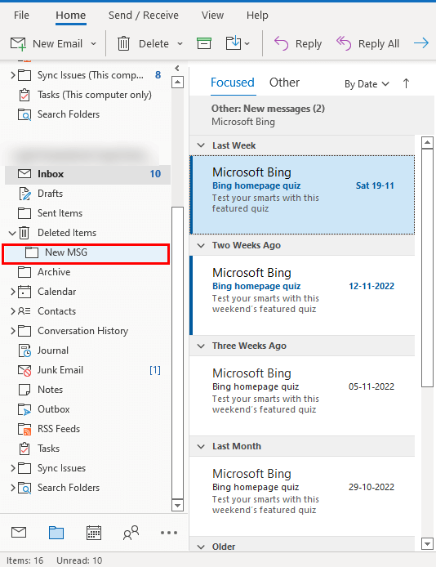The width and height of the screenshot is (436, 567).
Task: Open the New Email dropdown arrow
Action: 93,44
